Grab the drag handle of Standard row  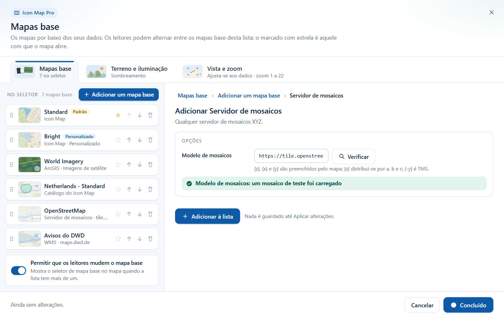(x=12, y=115)
